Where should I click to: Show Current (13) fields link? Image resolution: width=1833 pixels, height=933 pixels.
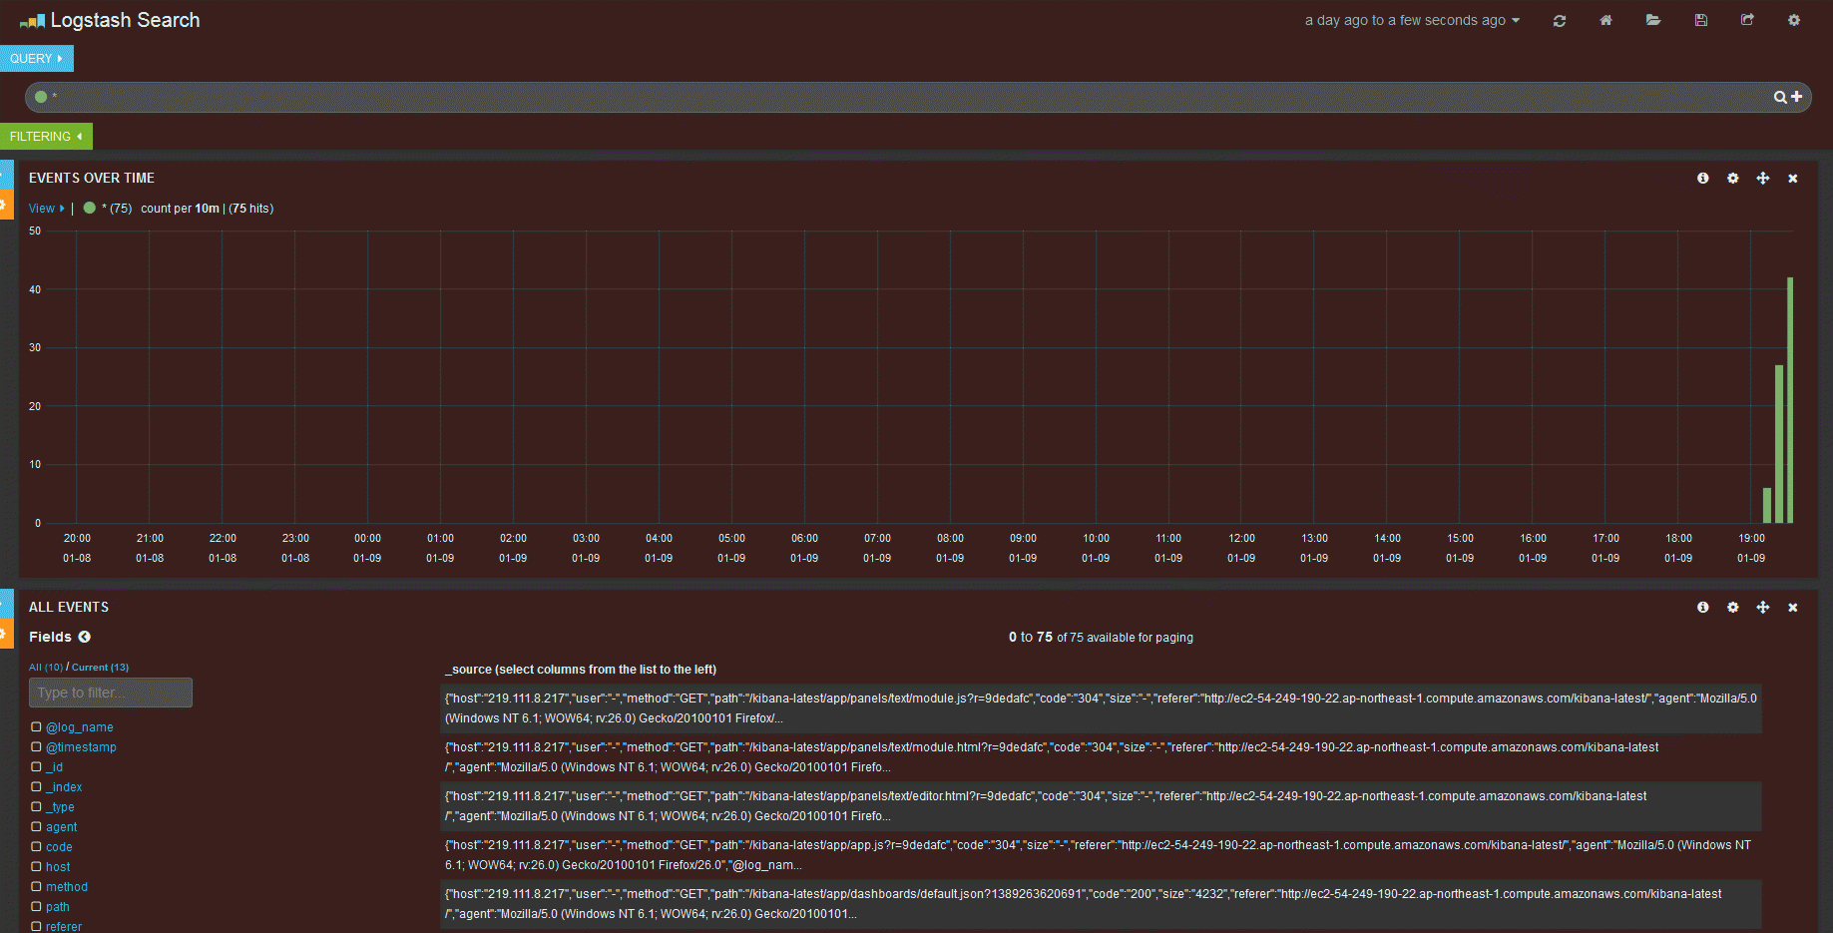(x=100, y=668)
